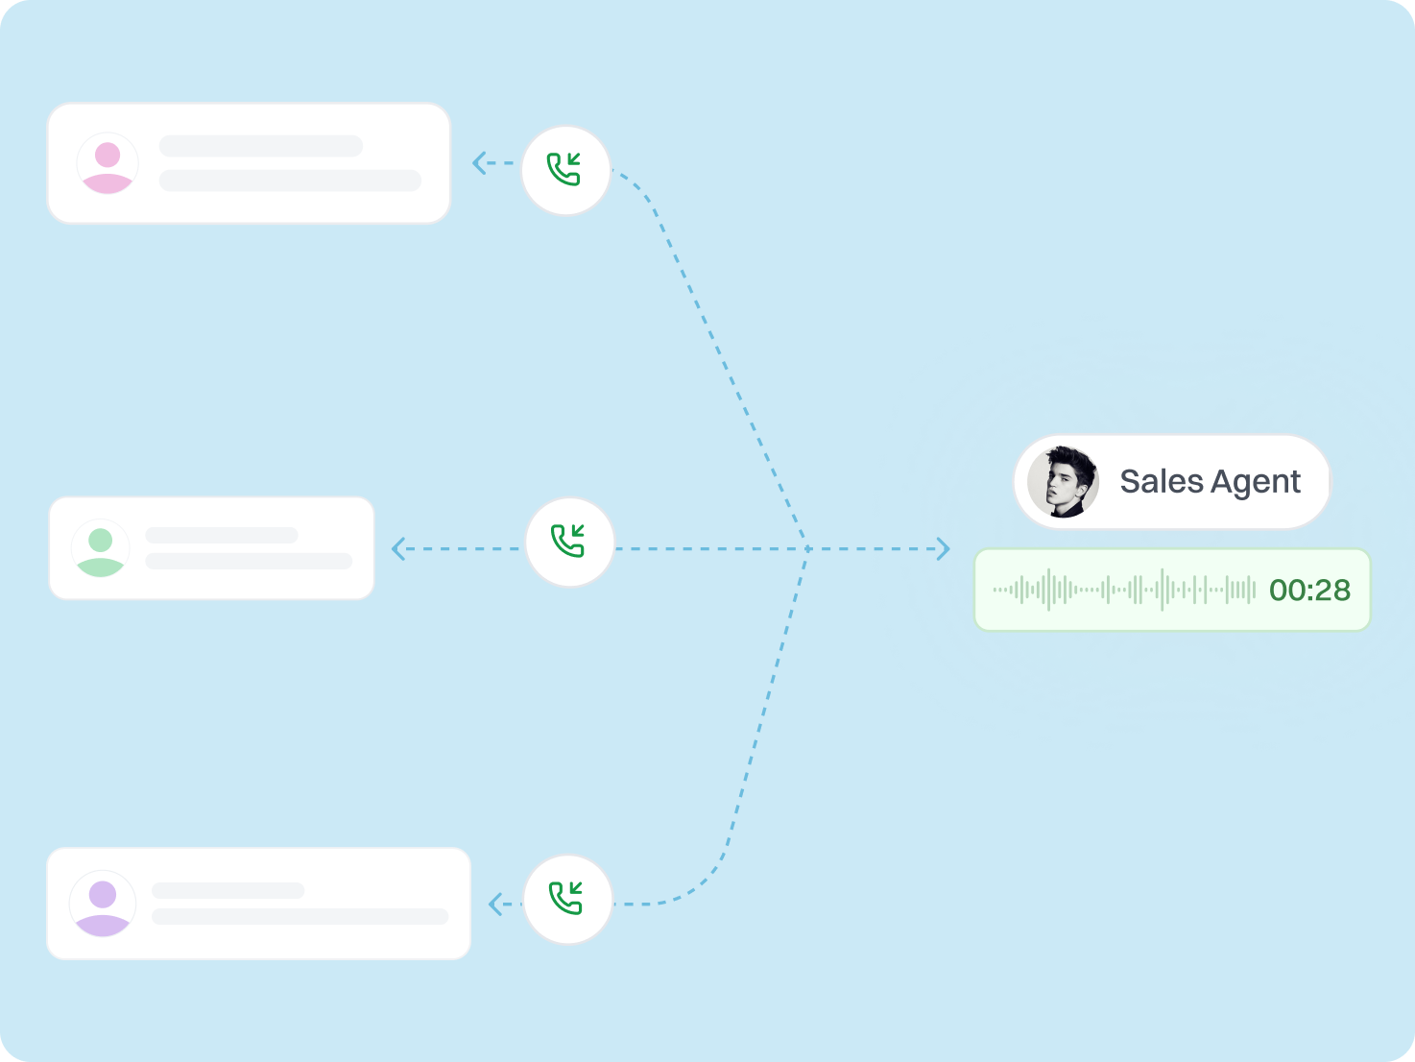Screen dimensions: 1415x1062
Task: Click the long lower placeholder line in the pink-avatar card
Action: pyautogui.click(x=290, y=181)
